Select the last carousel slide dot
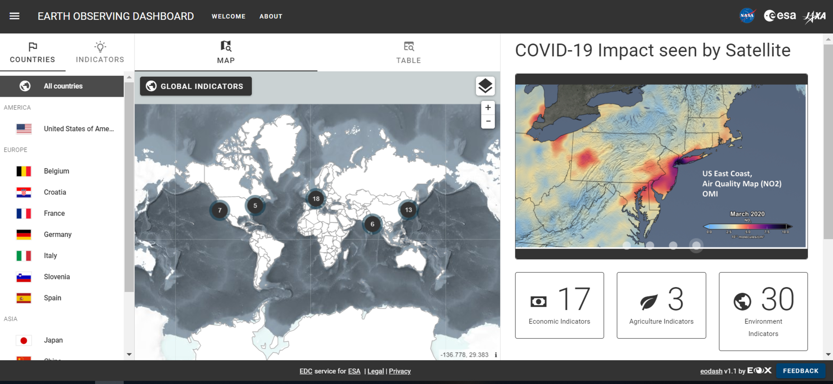 [x=696, y=245]
